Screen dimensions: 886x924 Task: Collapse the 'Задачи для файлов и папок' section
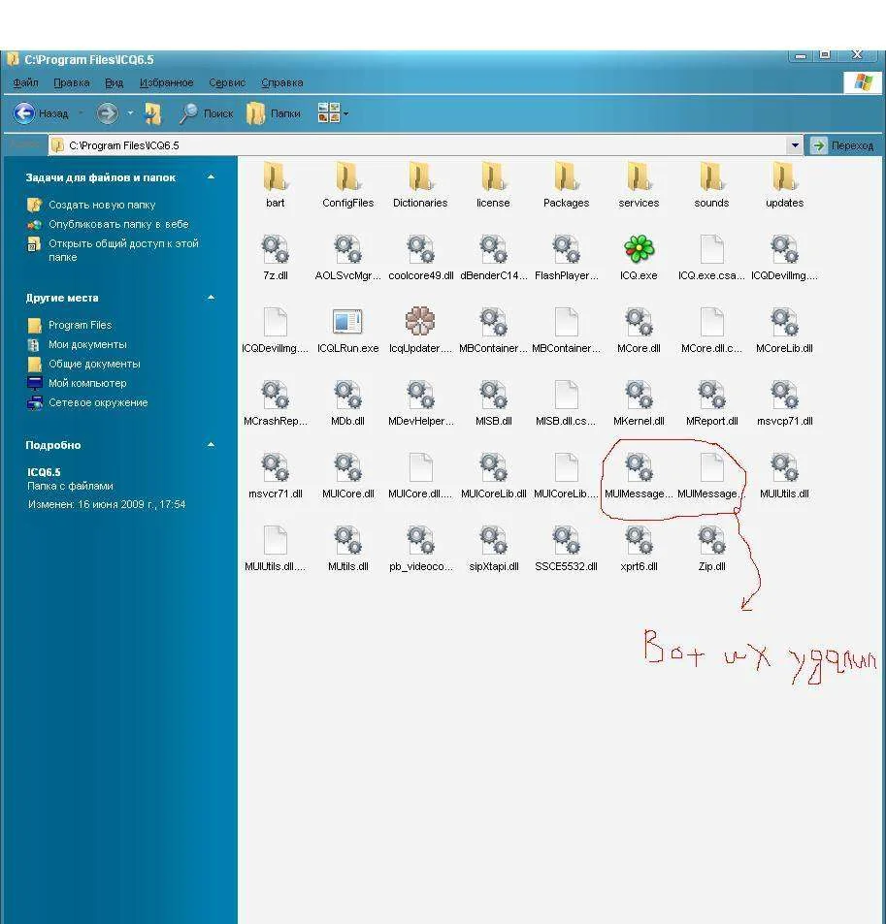click(x=211, y=177)
